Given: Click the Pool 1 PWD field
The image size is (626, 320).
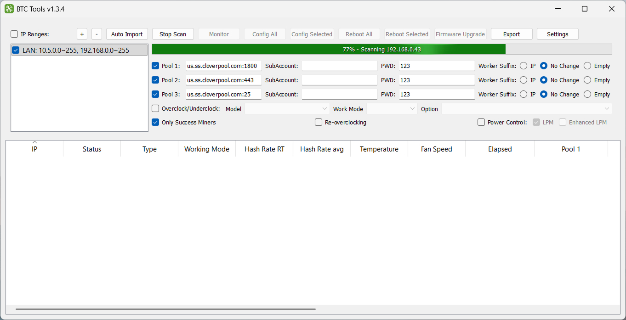Looking at the screenshot, I should point(437,66).
